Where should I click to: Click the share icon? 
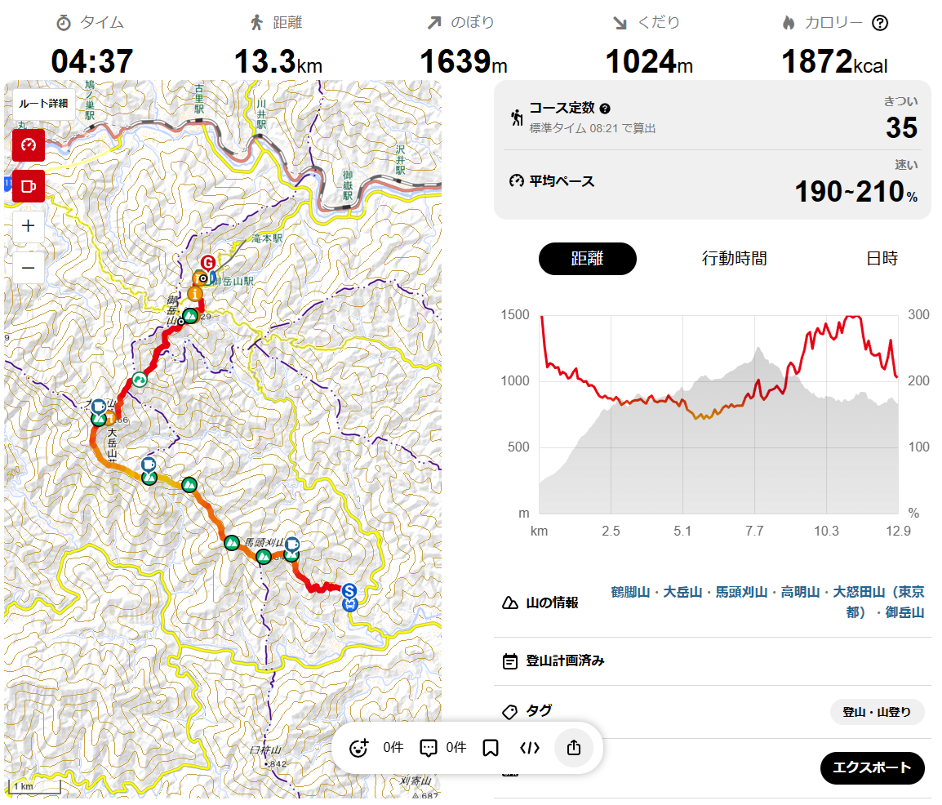(574, 747)
